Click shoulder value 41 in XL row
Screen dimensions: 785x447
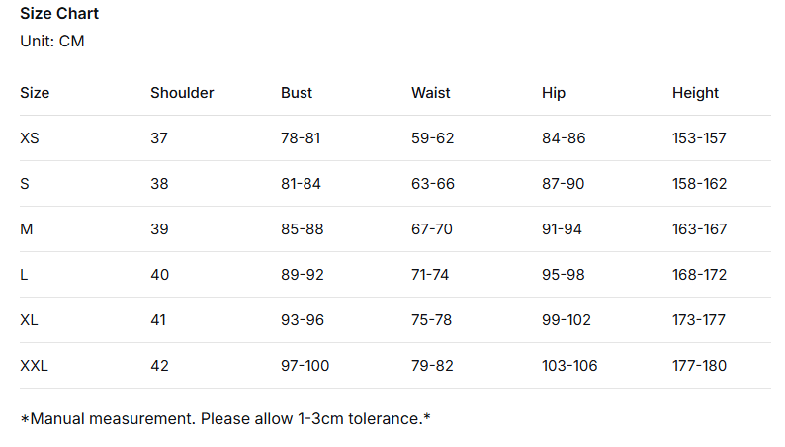point(158,320)
